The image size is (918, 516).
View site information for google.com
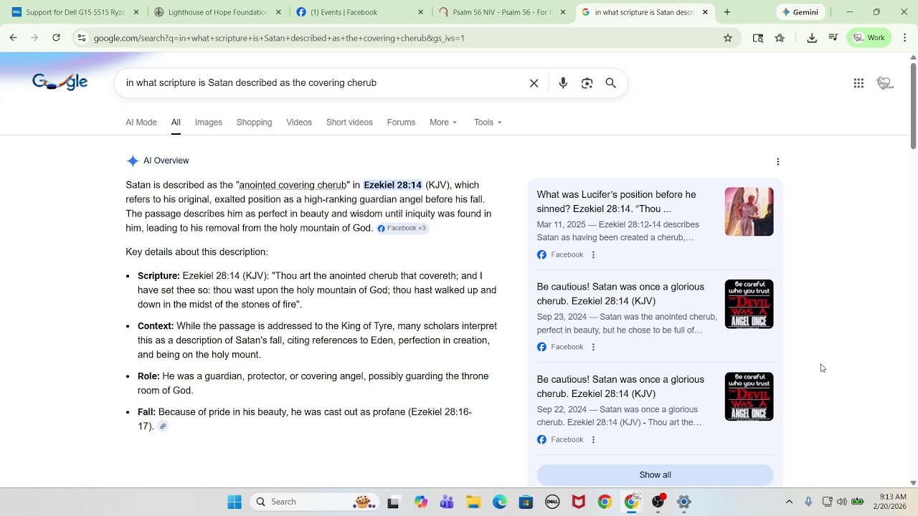coord(82,38)
